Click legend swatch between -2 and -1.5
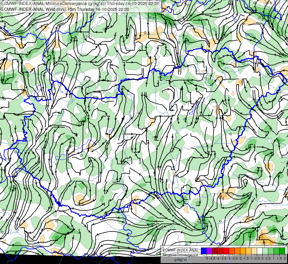This screenshot has width=288, height=264. click(243, 251)
